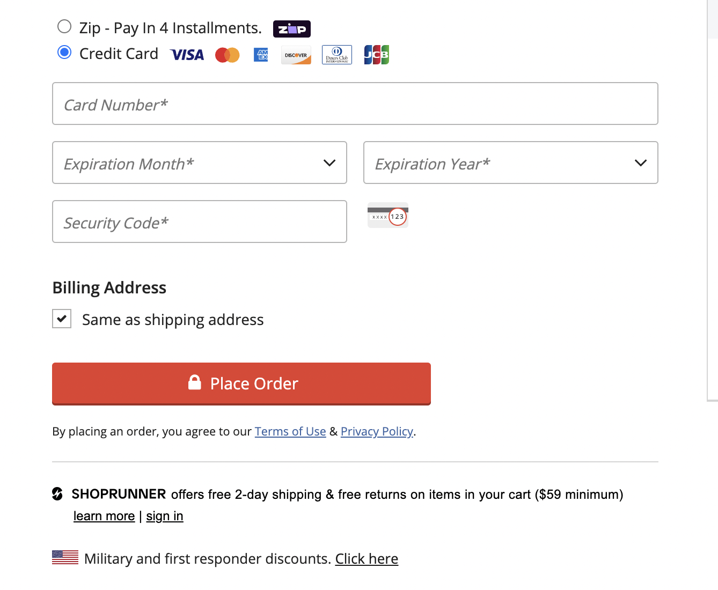
Task: Click the Card Number field
Action: tap(355, 104)
